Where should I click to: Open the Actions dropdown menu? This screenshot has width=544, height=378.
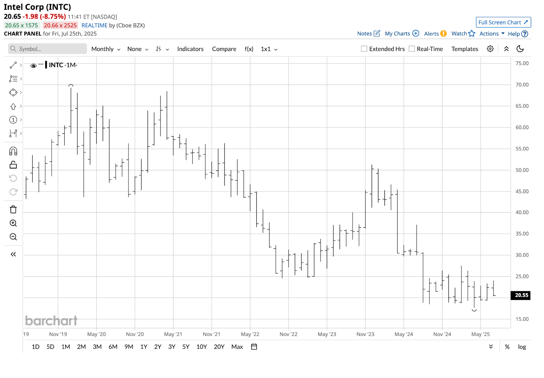(x=492, y=34)
